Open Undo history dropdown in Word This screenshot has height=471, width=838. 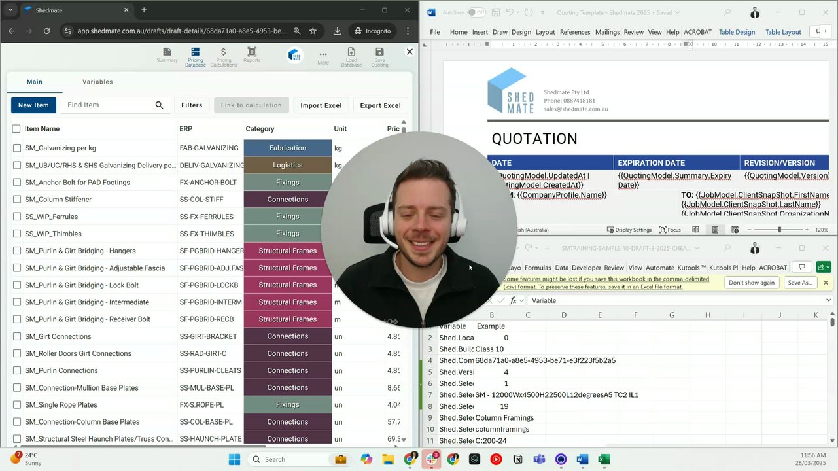pyautogui.click(x=517, y=12)
